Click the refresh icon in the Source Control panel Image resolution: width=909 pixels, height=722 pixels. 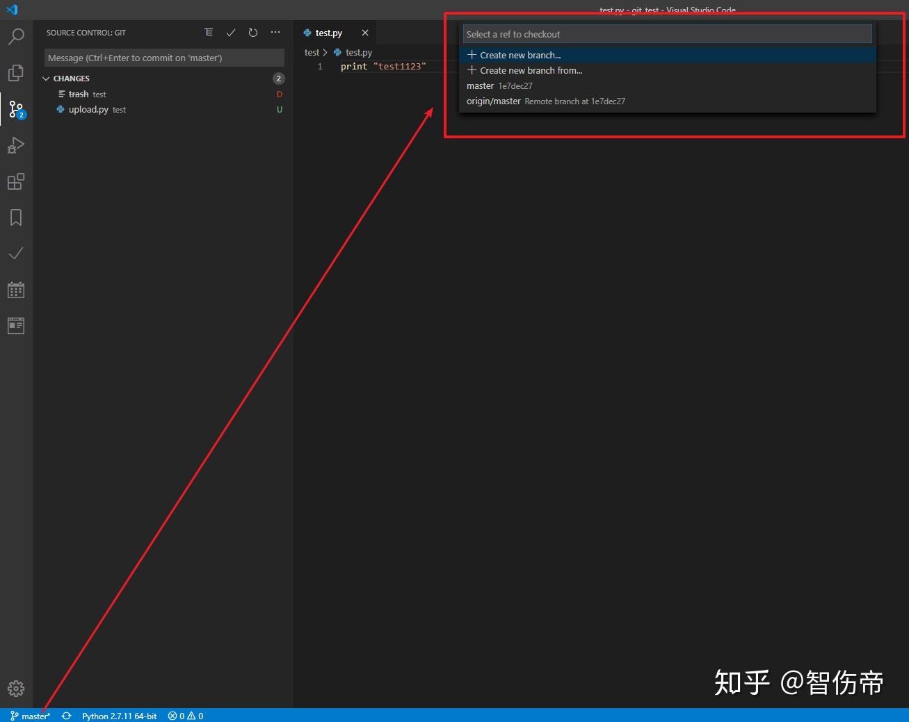[x=253, y=32]
